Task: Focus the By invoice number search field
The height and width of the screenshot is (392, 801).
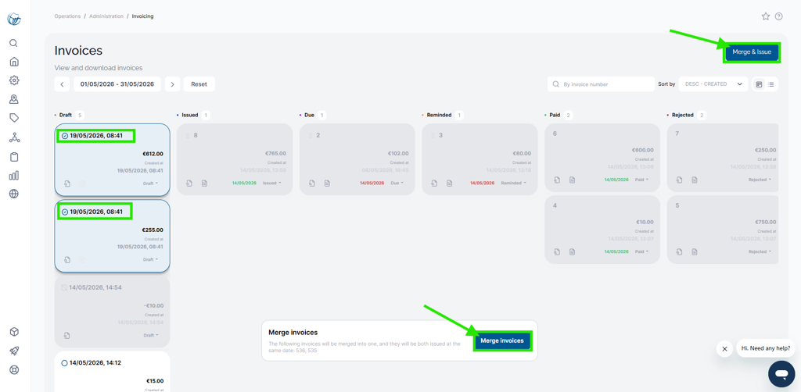Action: coord(601,84)
